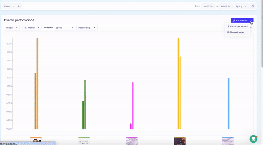Expand the Edit selection arrow
This screenshot has height=145, width=263.
pyautogui.click(x=251, y=20)
